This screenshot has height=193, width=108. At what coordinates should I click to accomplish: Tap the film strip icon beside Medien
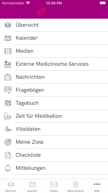[8, 51]
